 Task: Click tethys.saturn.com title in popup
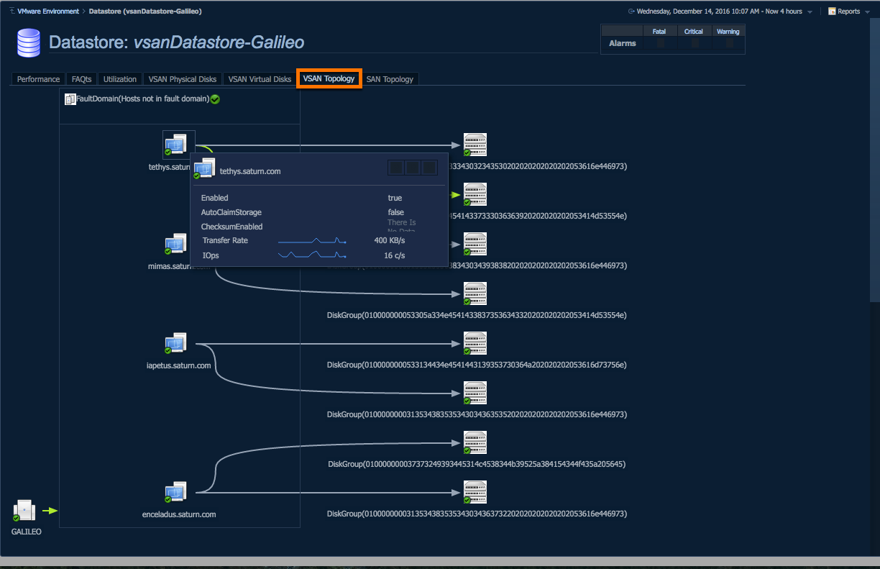coord(250,171)
